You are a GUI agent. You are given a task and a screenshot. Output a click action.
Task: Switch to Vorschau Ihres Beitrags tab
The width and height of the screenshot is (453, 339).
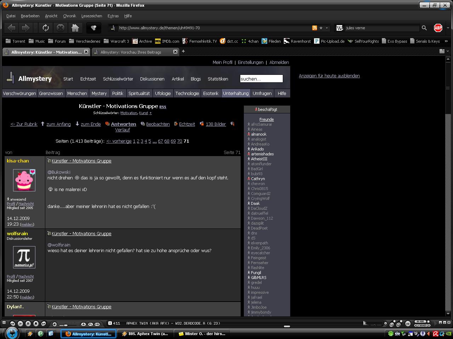136,52
